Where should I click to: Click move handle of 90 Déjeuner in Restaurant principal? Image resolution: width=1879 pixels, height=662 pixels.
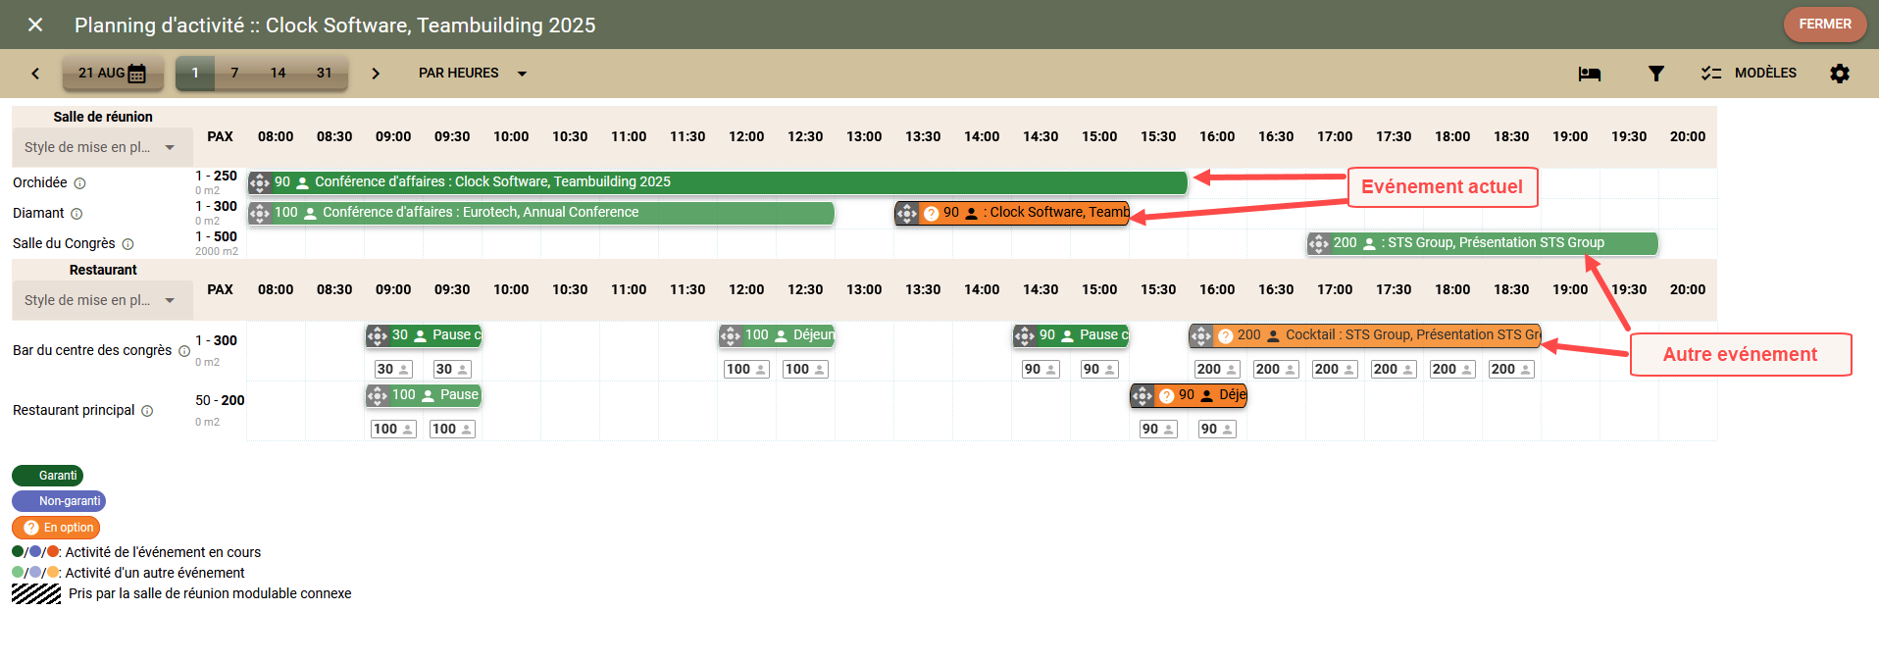[1143, 395]
